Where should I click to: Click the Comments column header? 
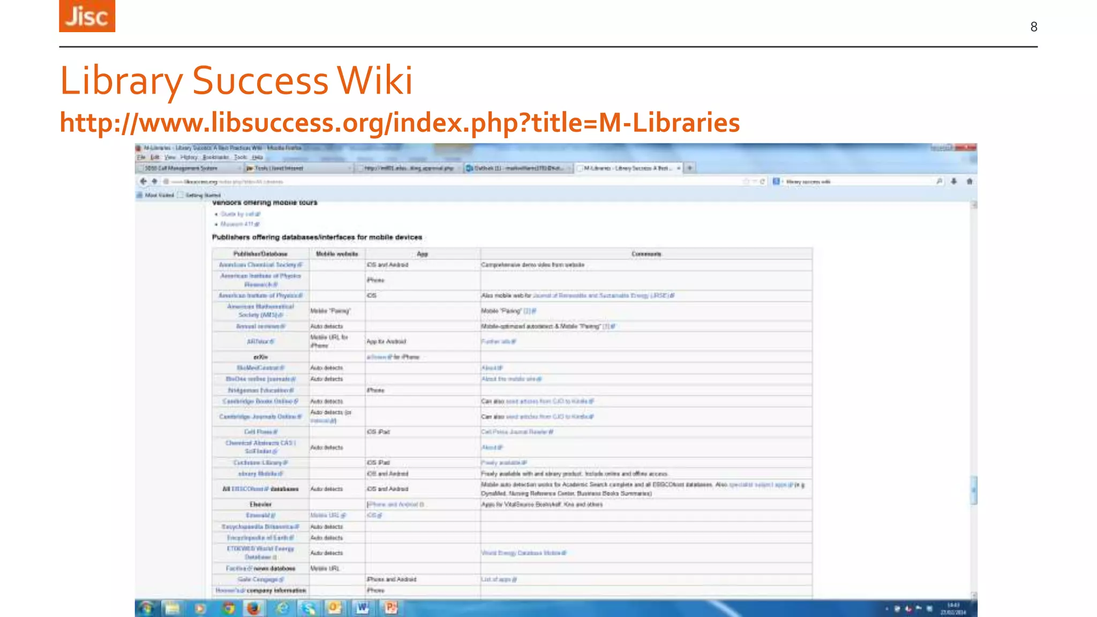(x=646, y=254)
